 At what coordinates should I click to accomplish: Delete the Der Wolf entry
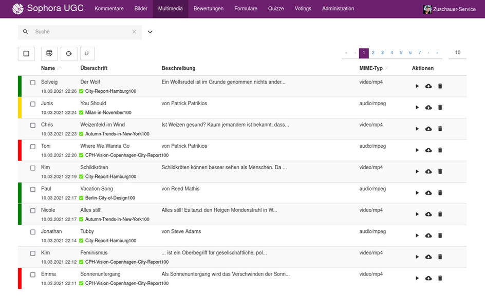point(440,86)
